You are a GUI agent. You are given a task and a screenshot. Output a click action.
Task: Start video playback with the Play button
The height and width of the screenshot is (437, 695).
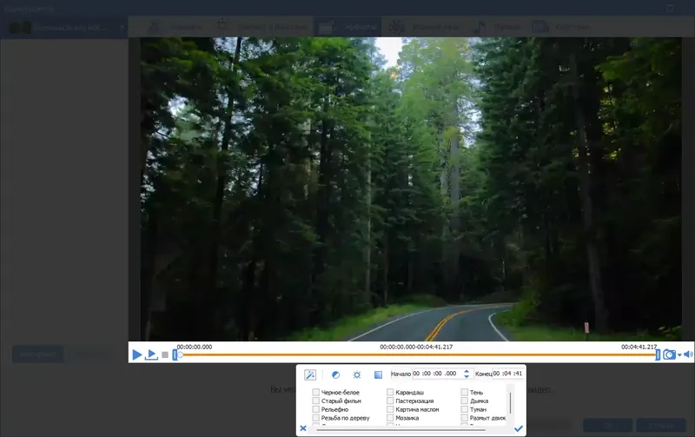point(137,354)
